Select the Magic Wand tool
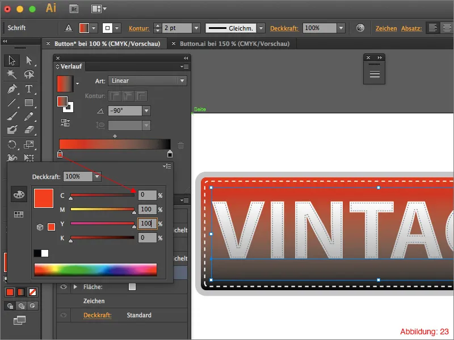454x340 pixels. tap(12, 74)
